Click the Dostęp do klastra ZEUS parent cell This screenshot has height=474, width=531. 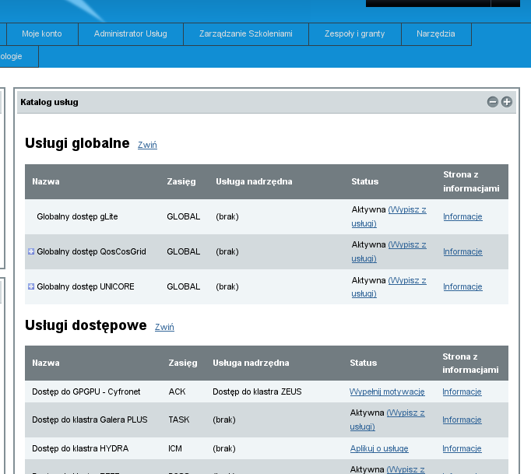click(257, 391)
